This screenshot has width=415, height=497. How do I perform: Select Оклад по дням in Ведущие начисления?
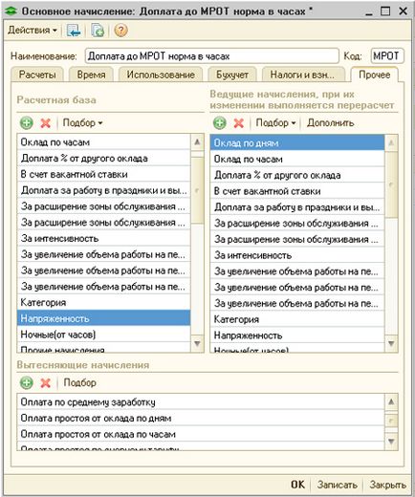click(x=297, y=142)
